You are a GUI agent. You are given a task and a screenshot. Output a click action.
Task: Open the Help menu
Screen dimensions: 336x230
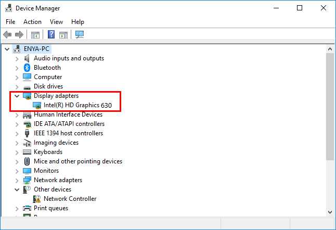pos(77,22)
